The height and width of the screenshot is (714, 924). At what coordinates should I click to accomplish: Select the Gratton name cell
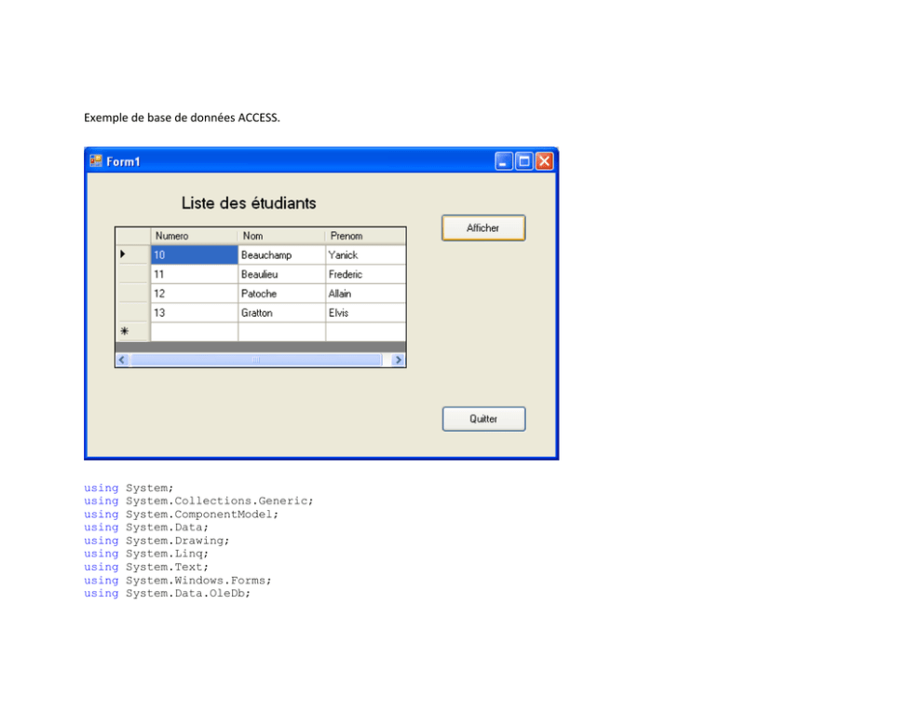click(281, 312)
